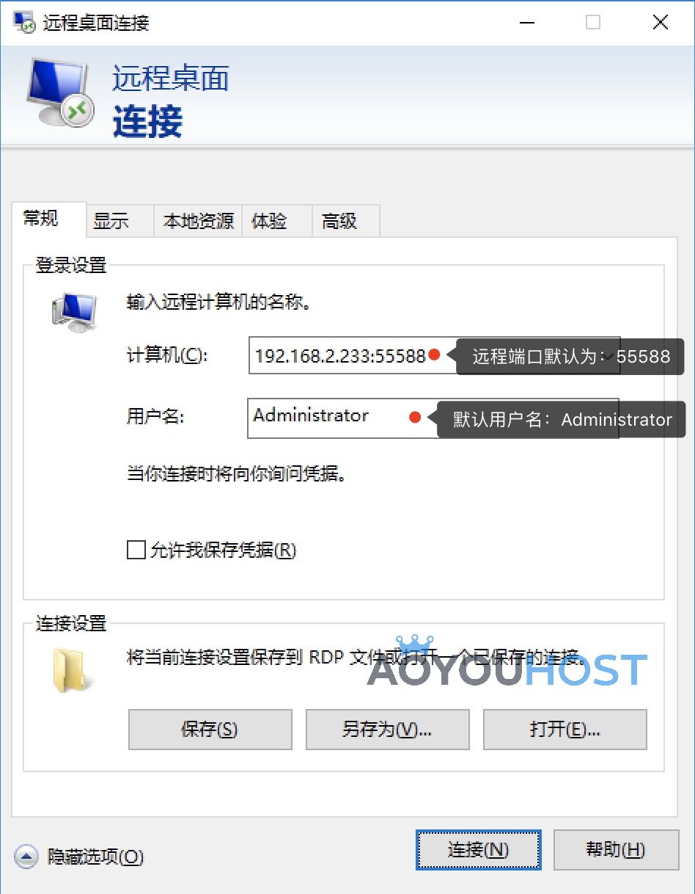Open the 本地资源 tab
695x894 pixels.
(198, 221)
